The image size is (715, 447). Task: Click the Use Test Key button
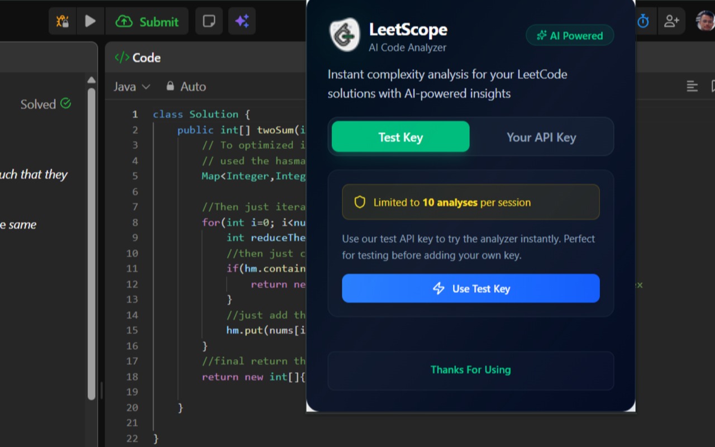(471, 288)
